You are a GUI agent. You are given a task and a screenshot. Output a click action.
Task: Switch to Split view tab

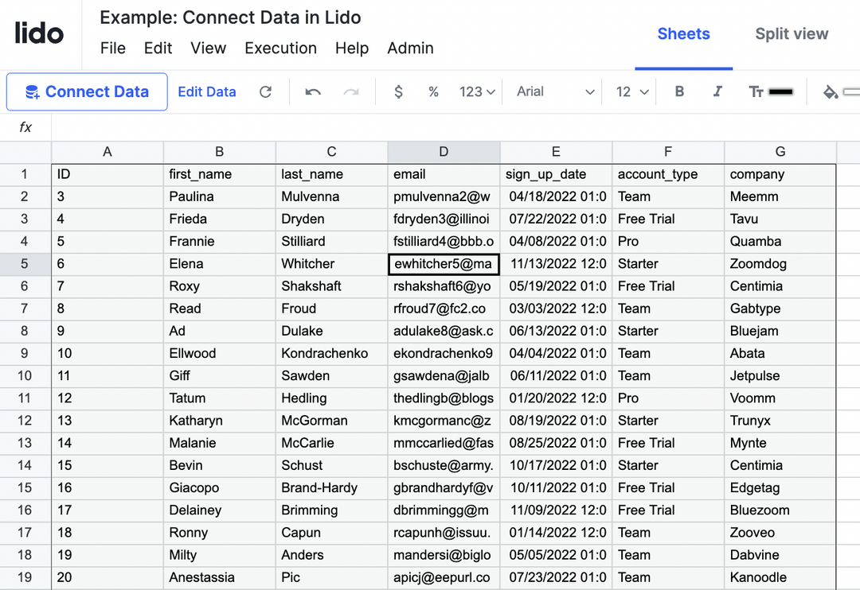click(792, 34)
